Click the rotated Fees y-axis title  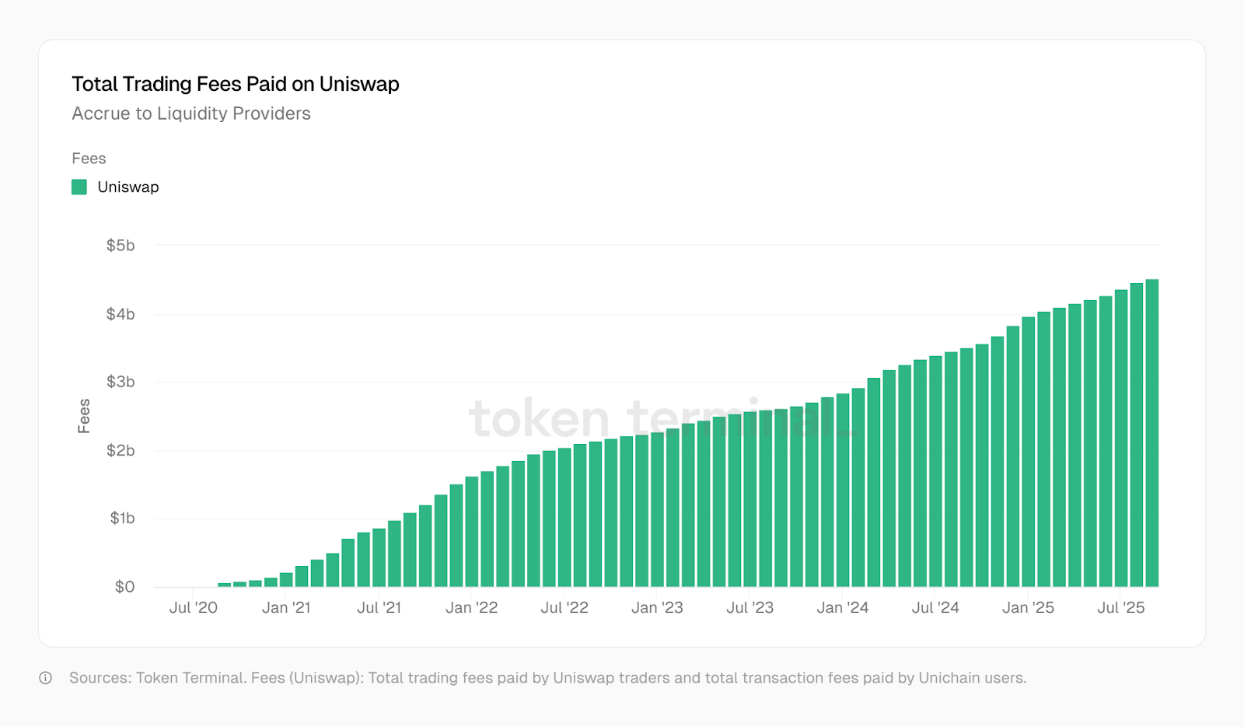84,416
